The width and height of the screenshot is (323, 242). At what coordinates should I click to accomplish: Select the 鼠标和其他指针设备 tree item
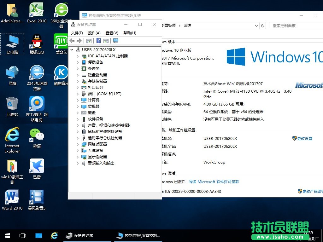(105, 131)
